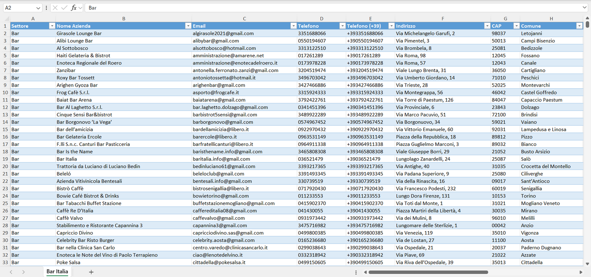Go to next sheet with right arrow
Viewport: 591px width, 277px height.
pyautogui.click(x=23, y=272)
